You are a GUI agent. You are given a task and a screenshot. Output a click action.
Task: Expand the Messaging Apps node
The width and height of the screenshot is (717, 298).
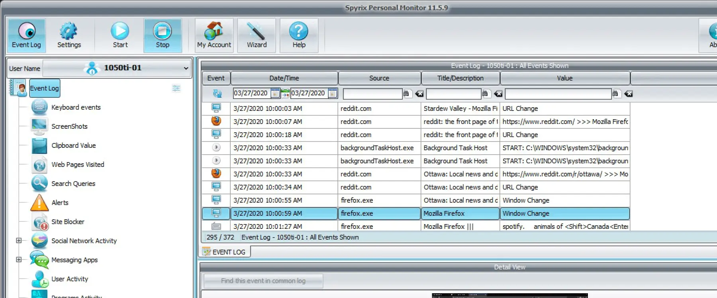coord(19,259)
